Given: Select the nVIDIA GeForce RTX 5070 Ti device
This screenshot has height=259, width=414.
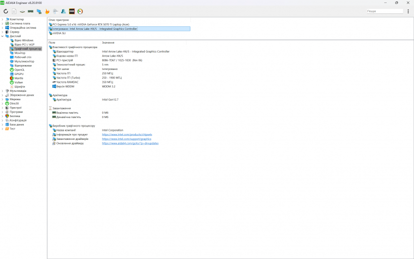Looking at the screenshot, I should coord(94,24).
